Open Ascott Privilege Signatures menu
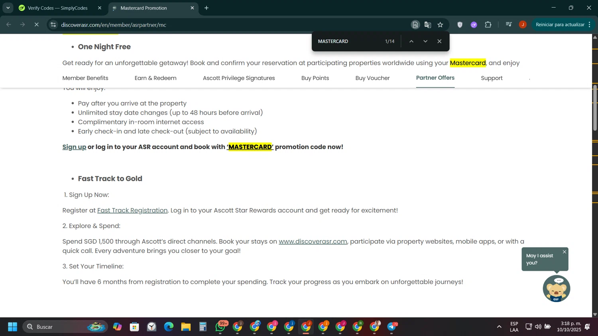Viewport: 598px width, 336px height. tap(239, 78)
